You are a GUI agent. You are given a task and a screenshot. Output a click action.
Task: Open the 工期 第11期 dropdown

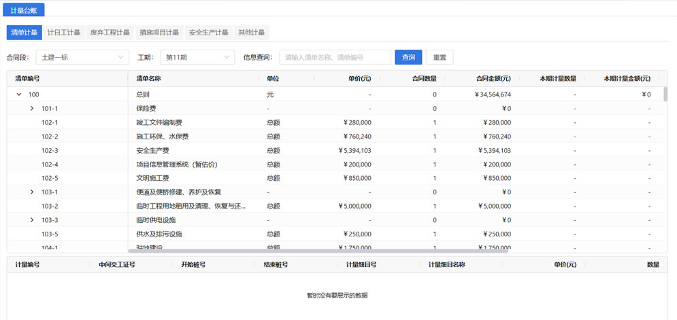197,58
